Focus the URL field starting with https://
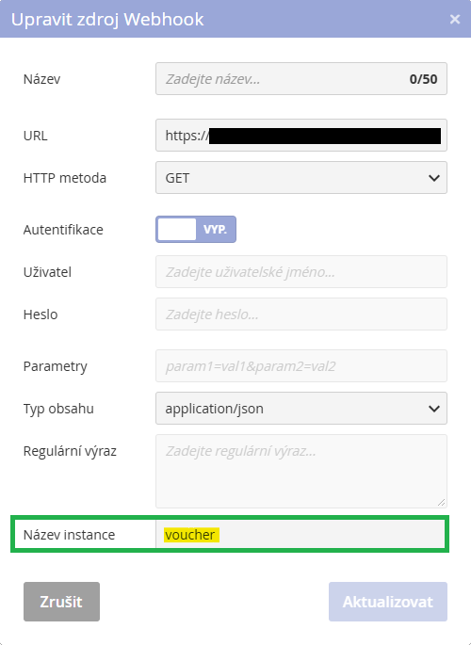This screenshot has height=645, width=471. 301,136
